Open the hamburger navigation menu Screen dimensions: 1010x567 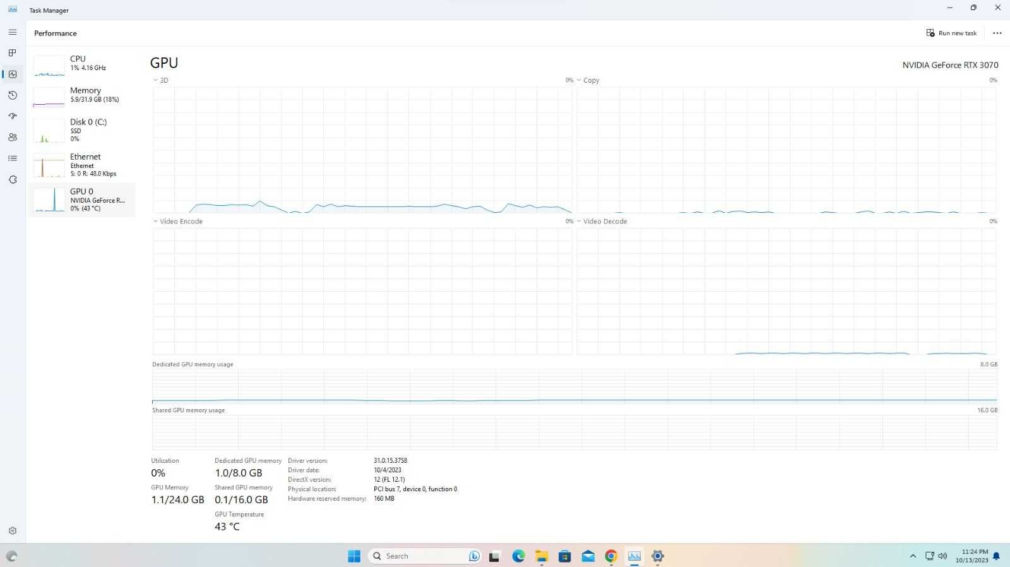click(13, 32)
